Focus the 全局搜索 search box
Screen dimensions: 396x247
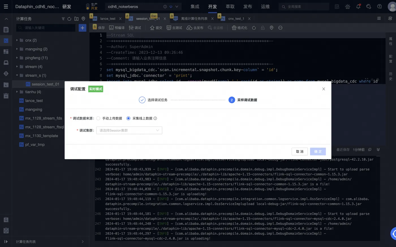point(304,6)
